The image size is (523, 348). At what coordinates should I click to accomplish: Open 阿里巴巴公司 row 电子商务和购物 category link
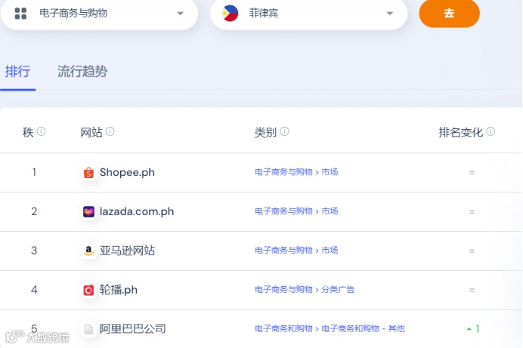[x=283, y=328]
